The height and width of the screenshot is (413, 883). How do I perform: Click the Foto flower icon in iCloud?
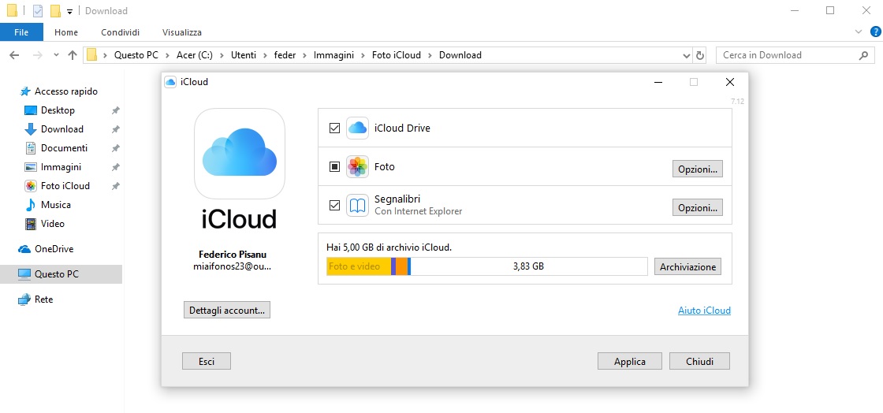[x=357, y=166]
